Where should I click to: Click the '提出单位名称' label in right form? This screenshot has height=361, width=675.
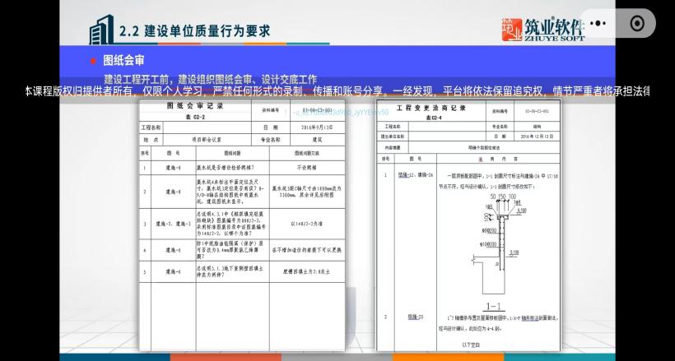point(392,137)
